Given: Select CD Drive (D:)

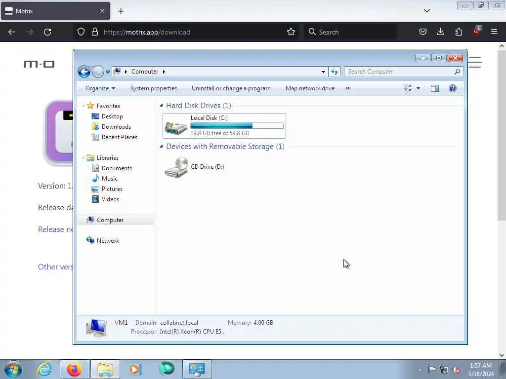Looking at the screenshot, I should 195,167.
